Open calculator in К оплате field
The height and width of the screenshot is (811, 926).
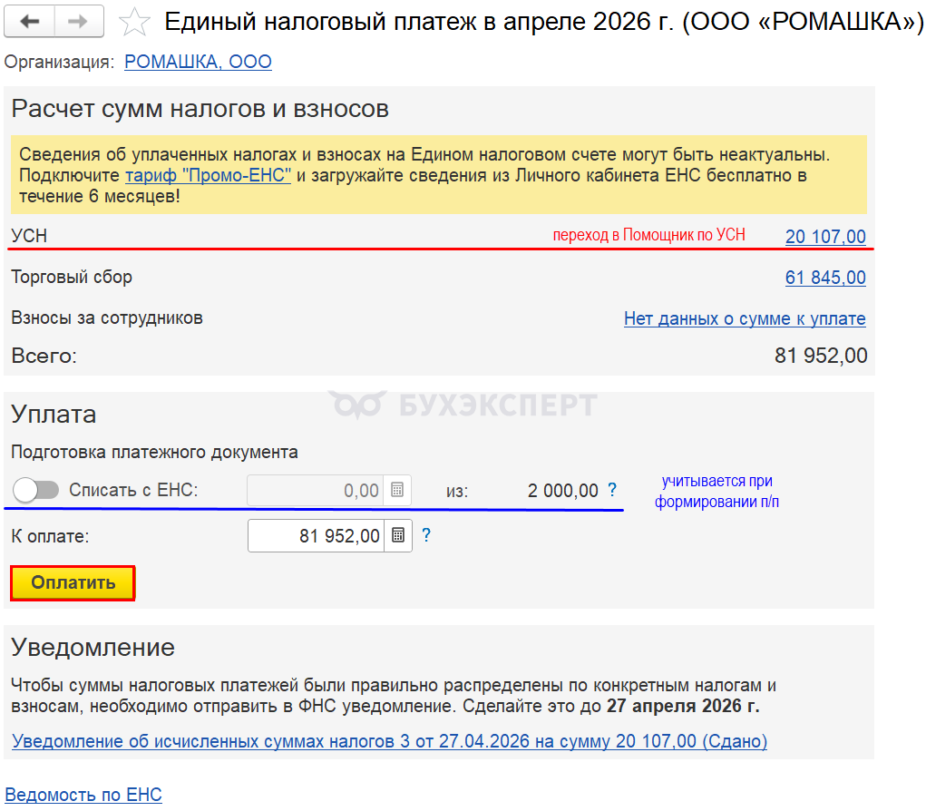tap(398, 536)
